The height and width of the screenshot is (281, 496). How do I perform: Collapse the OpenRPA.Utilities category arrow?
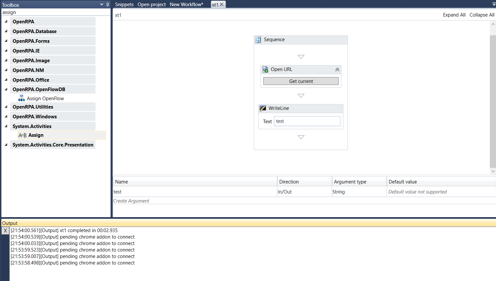6,107
